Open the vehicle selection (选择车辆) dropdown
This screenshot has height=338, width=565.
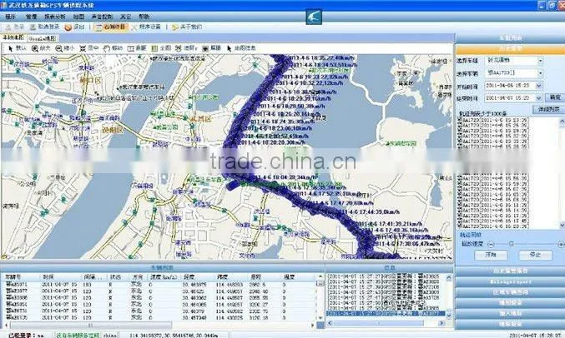540,73
